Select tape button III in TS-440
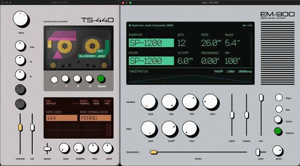 tap(77, 79)
